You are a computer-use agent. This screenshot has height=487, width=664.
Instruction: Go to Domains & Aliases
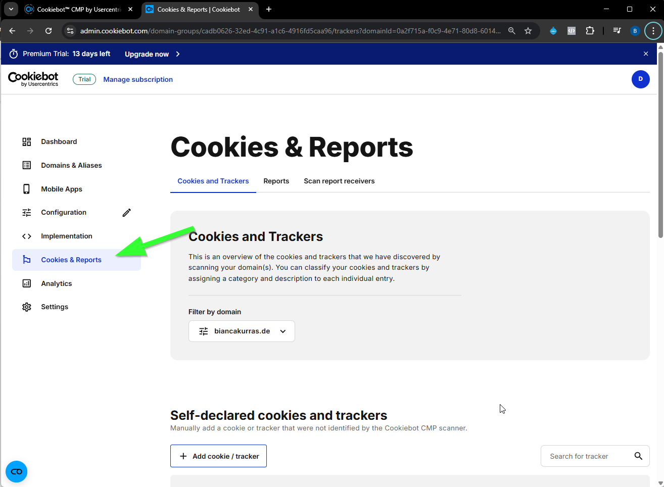[71, 165]
